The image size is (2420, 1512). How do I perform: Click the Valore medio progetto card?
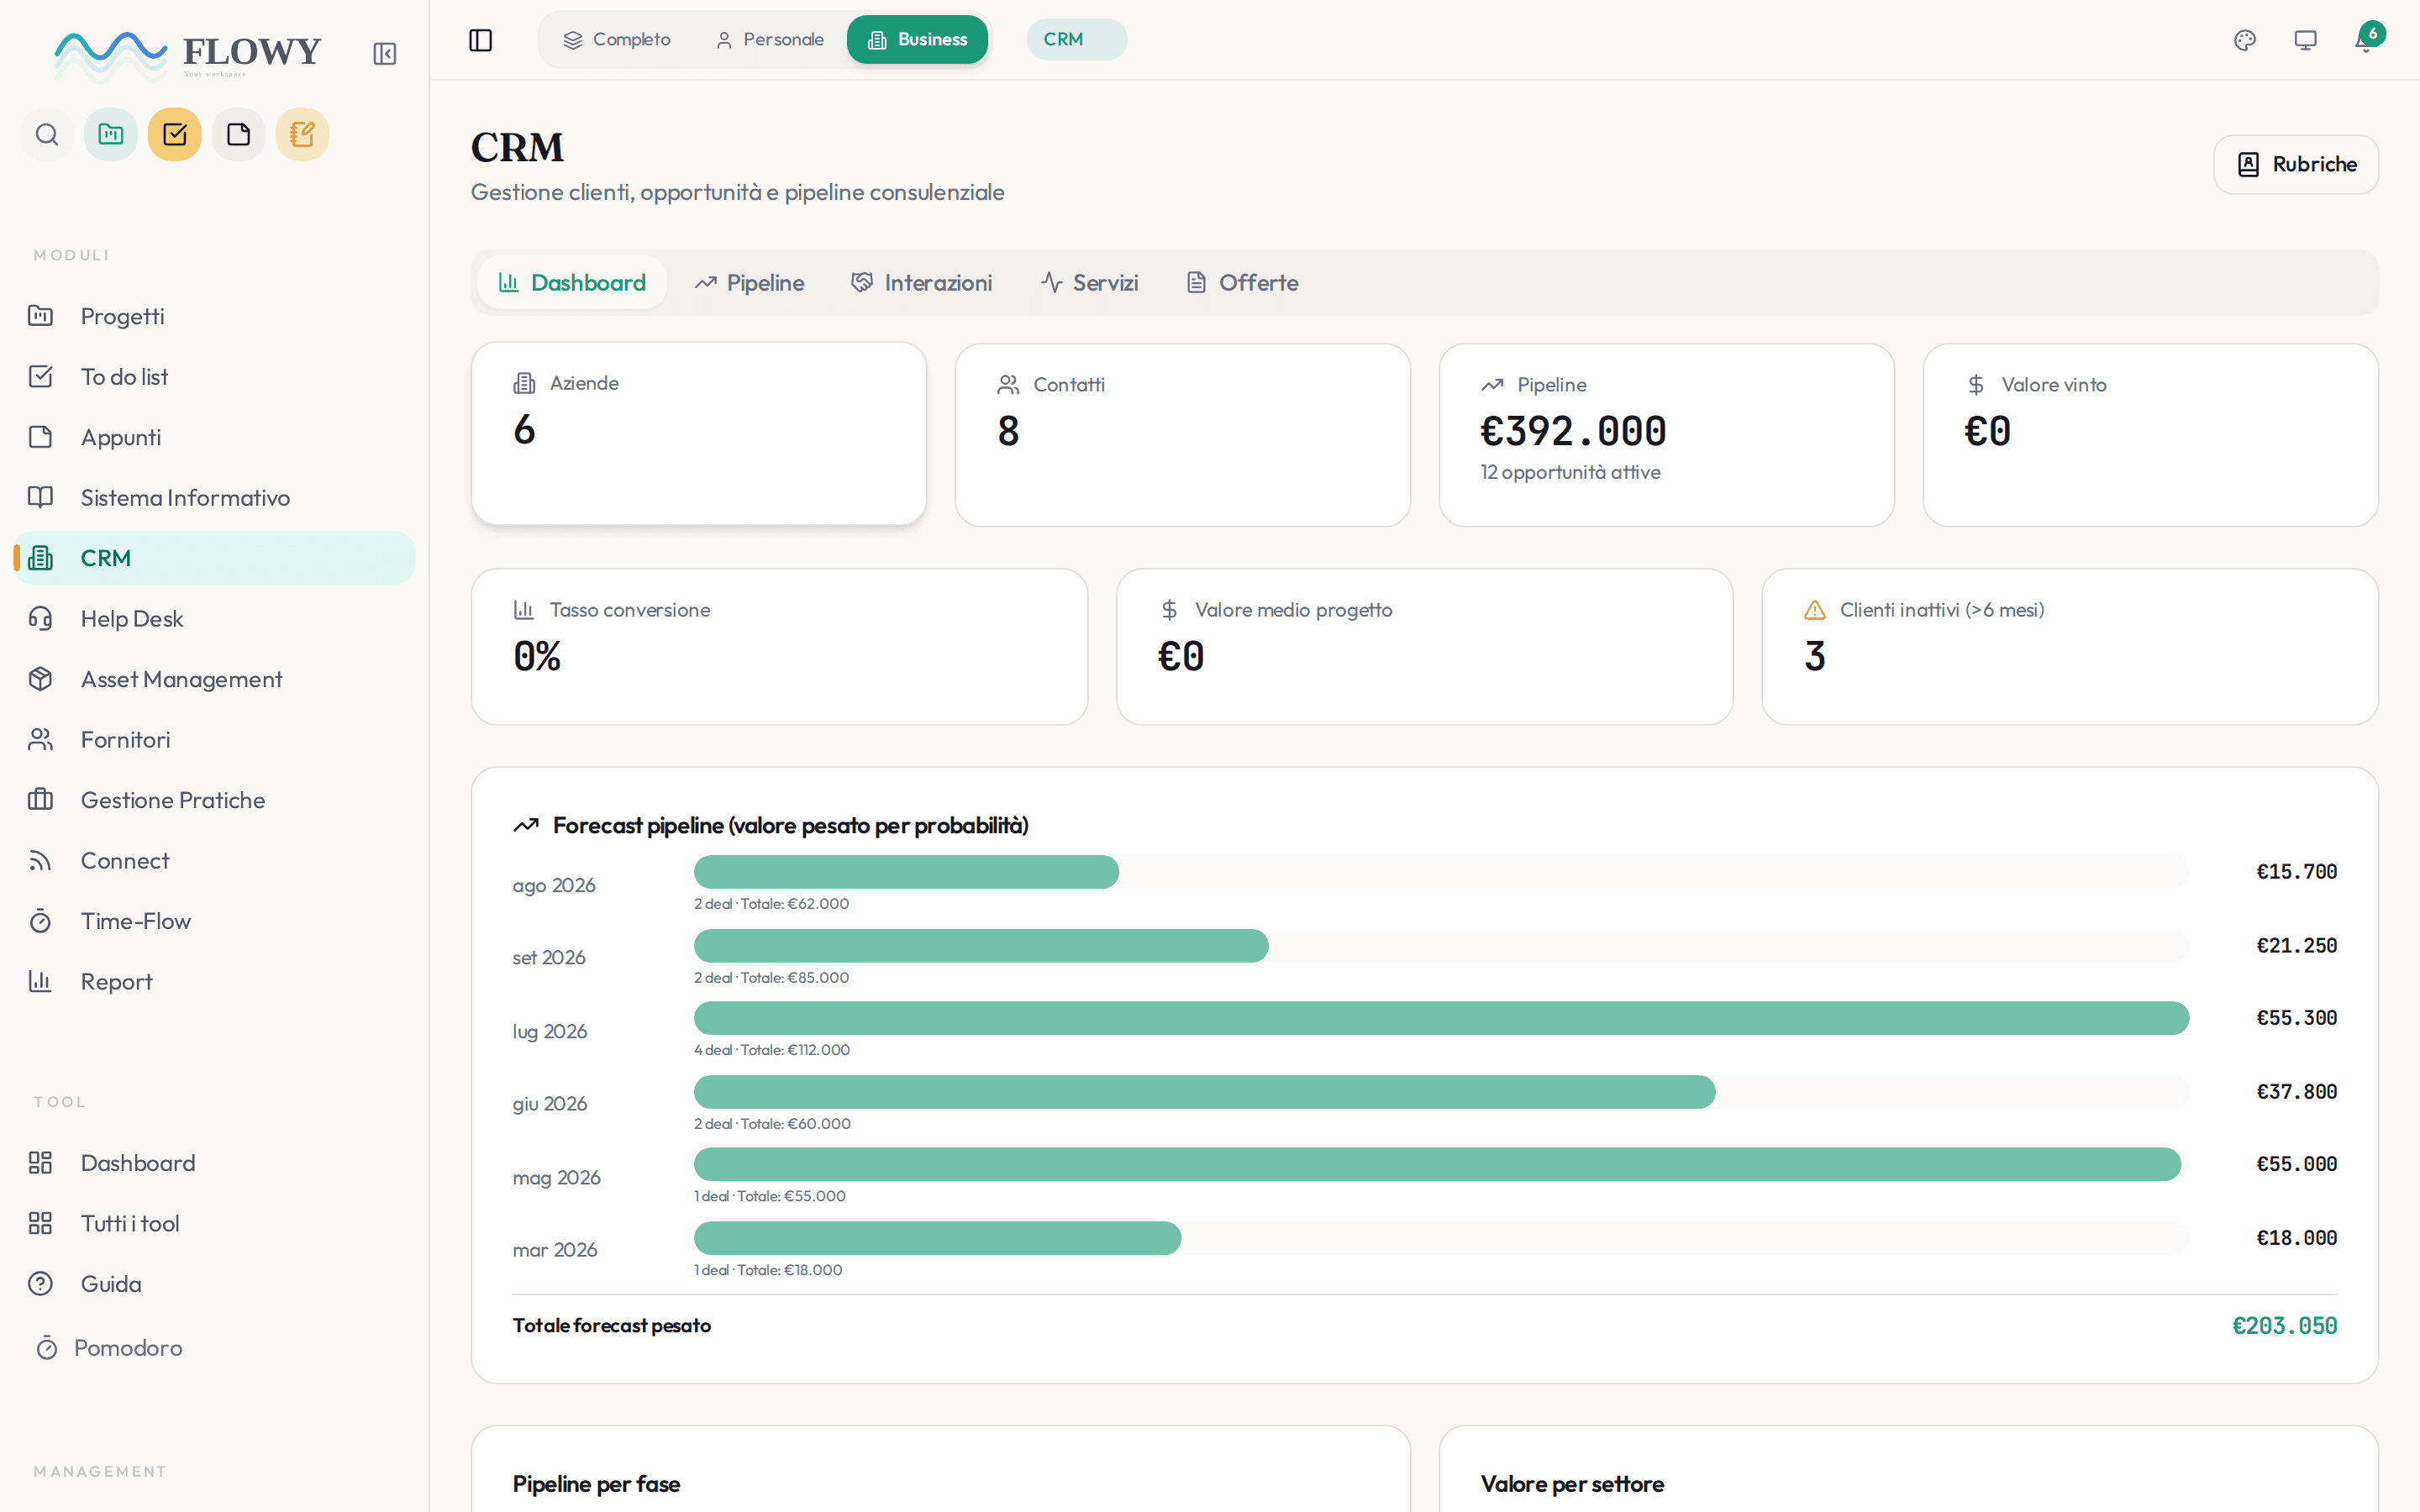point(1425,647)
